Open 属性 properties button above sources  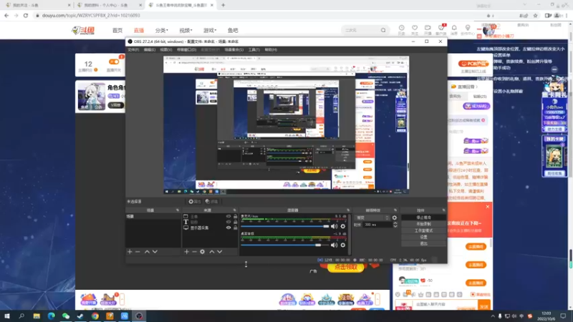194,202
